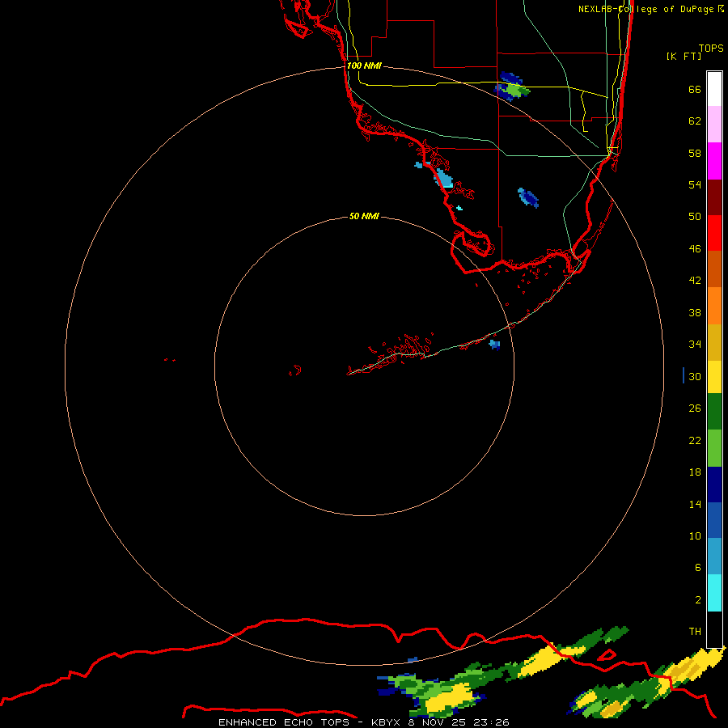Pick the cyan legend swatch
Screen dimensions: 728x728
[714, 593]
